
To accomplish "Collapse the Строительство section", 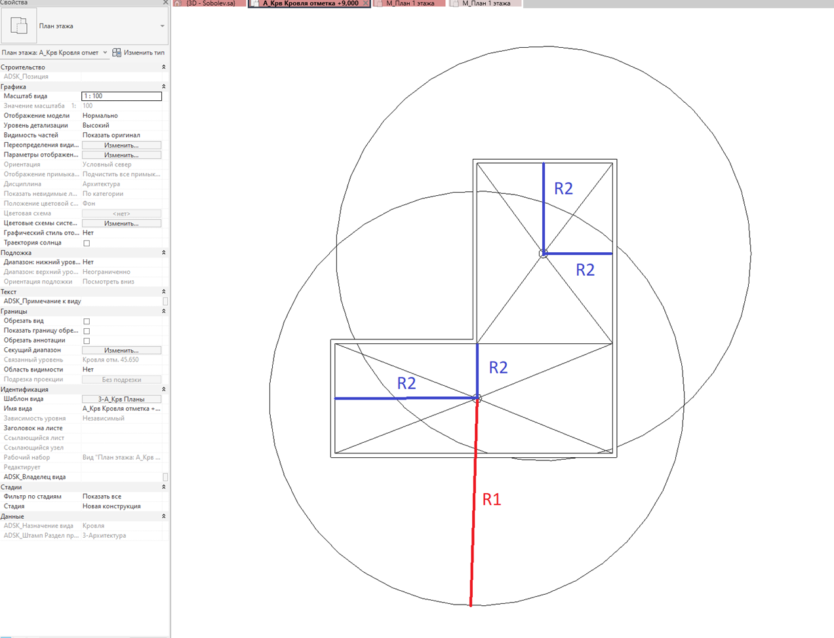I will pyautogui.click(x=164, y=67).
